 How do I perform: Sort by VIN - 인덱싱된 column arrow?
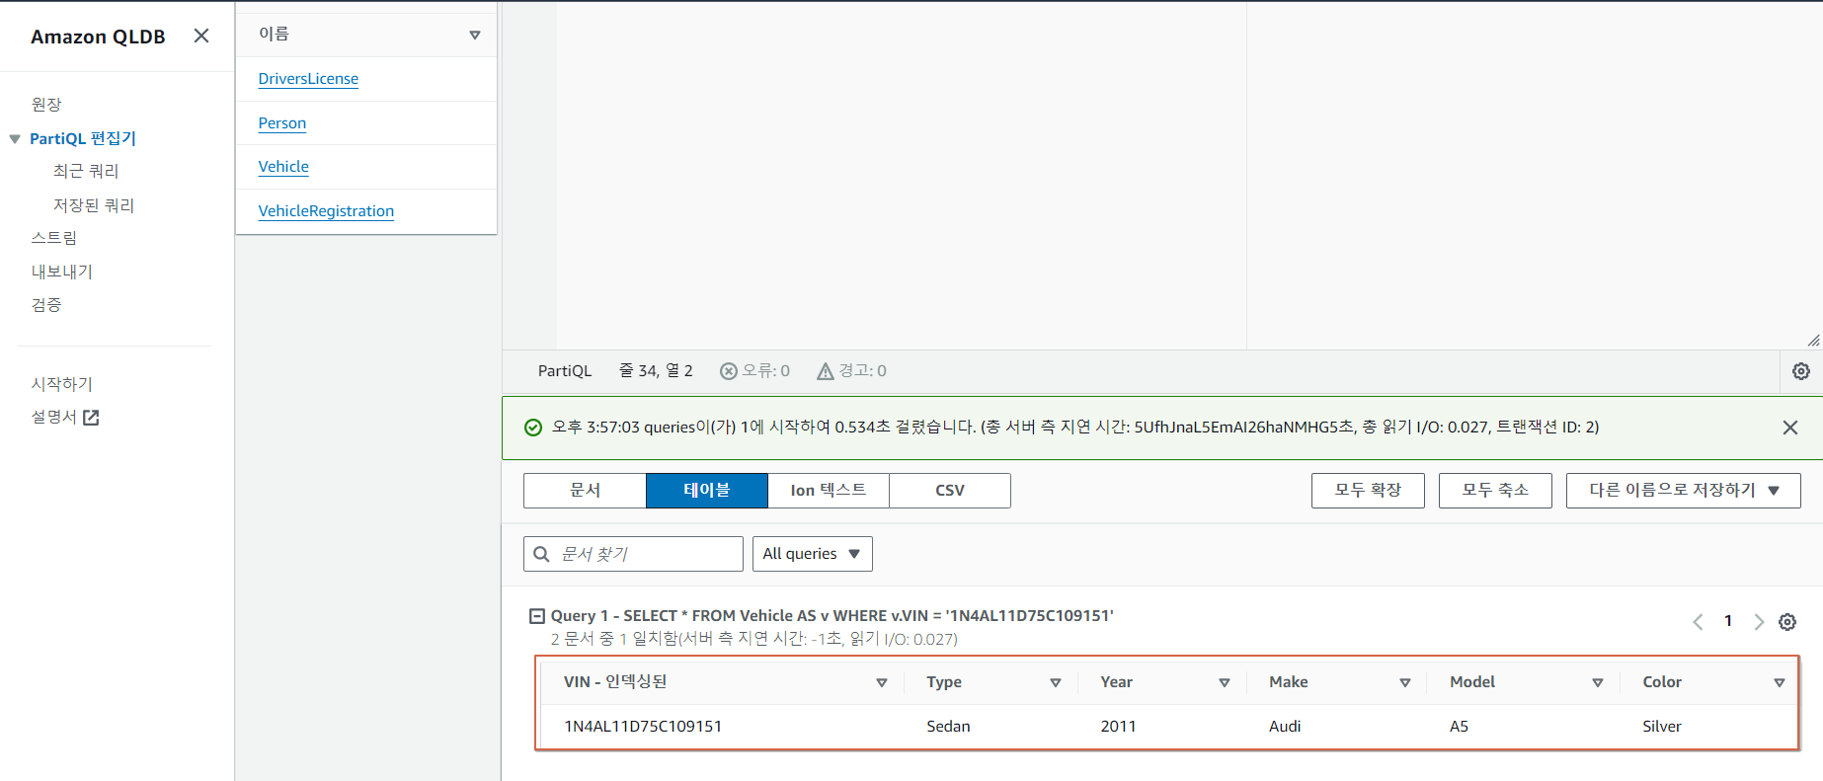click(x=882, y=683)
